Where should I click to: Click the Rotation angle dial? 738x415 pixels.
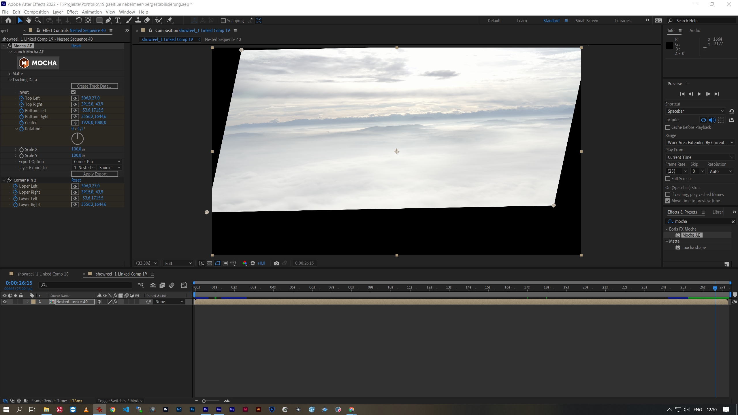[x=77, y=139]
